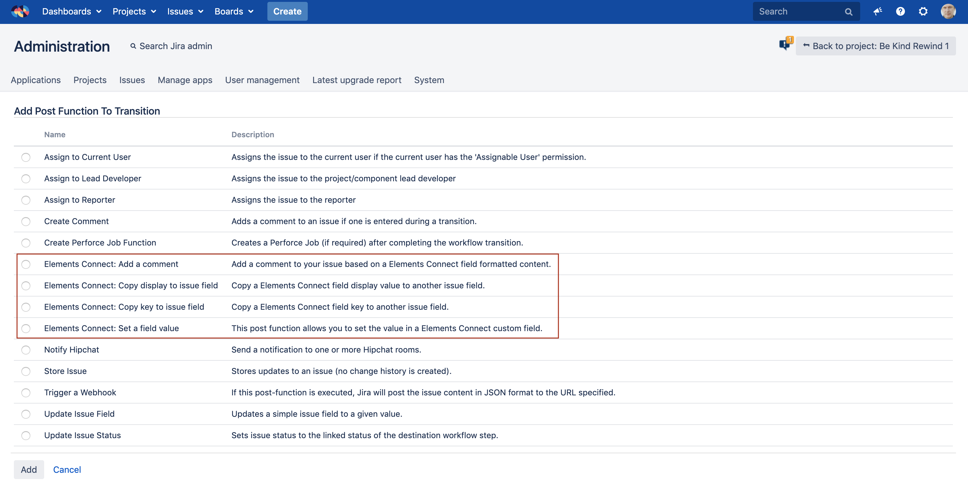This screenshot has width=968, height=486.
Task: Choose Update Issue Status radio button
Action: (26, 435)
